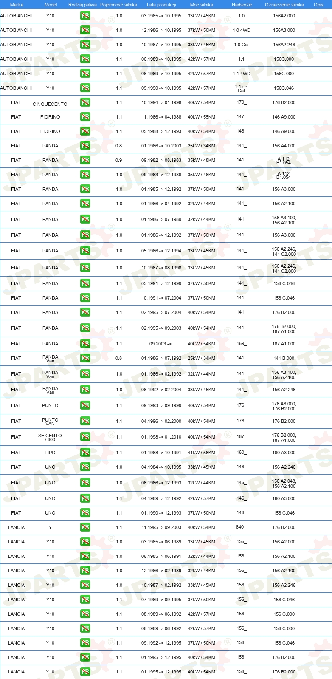Image resolution: width=332 pixels, height=679 pixels.
Task: Click the '1.1 i.e. Cat' body cell
Action: tap(241, 88)
